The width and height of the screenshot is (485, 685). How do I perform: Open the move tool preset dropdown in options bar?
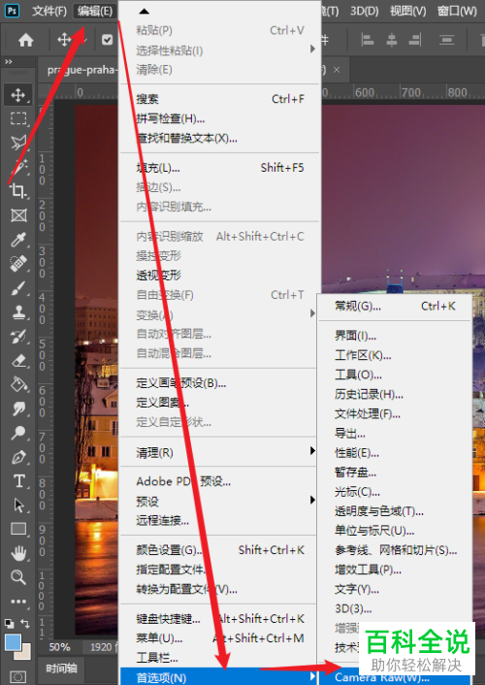(84, 40)
